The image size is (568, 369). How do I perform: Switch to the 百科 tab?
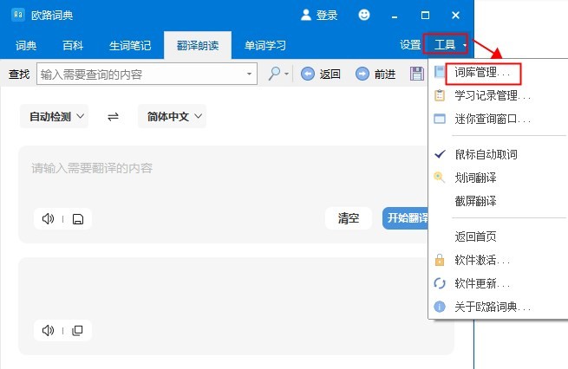73,46
